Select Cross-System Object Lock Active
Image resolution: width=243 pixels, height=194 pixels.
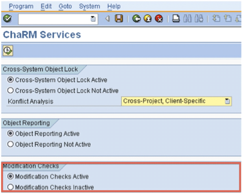coord(11,80)
